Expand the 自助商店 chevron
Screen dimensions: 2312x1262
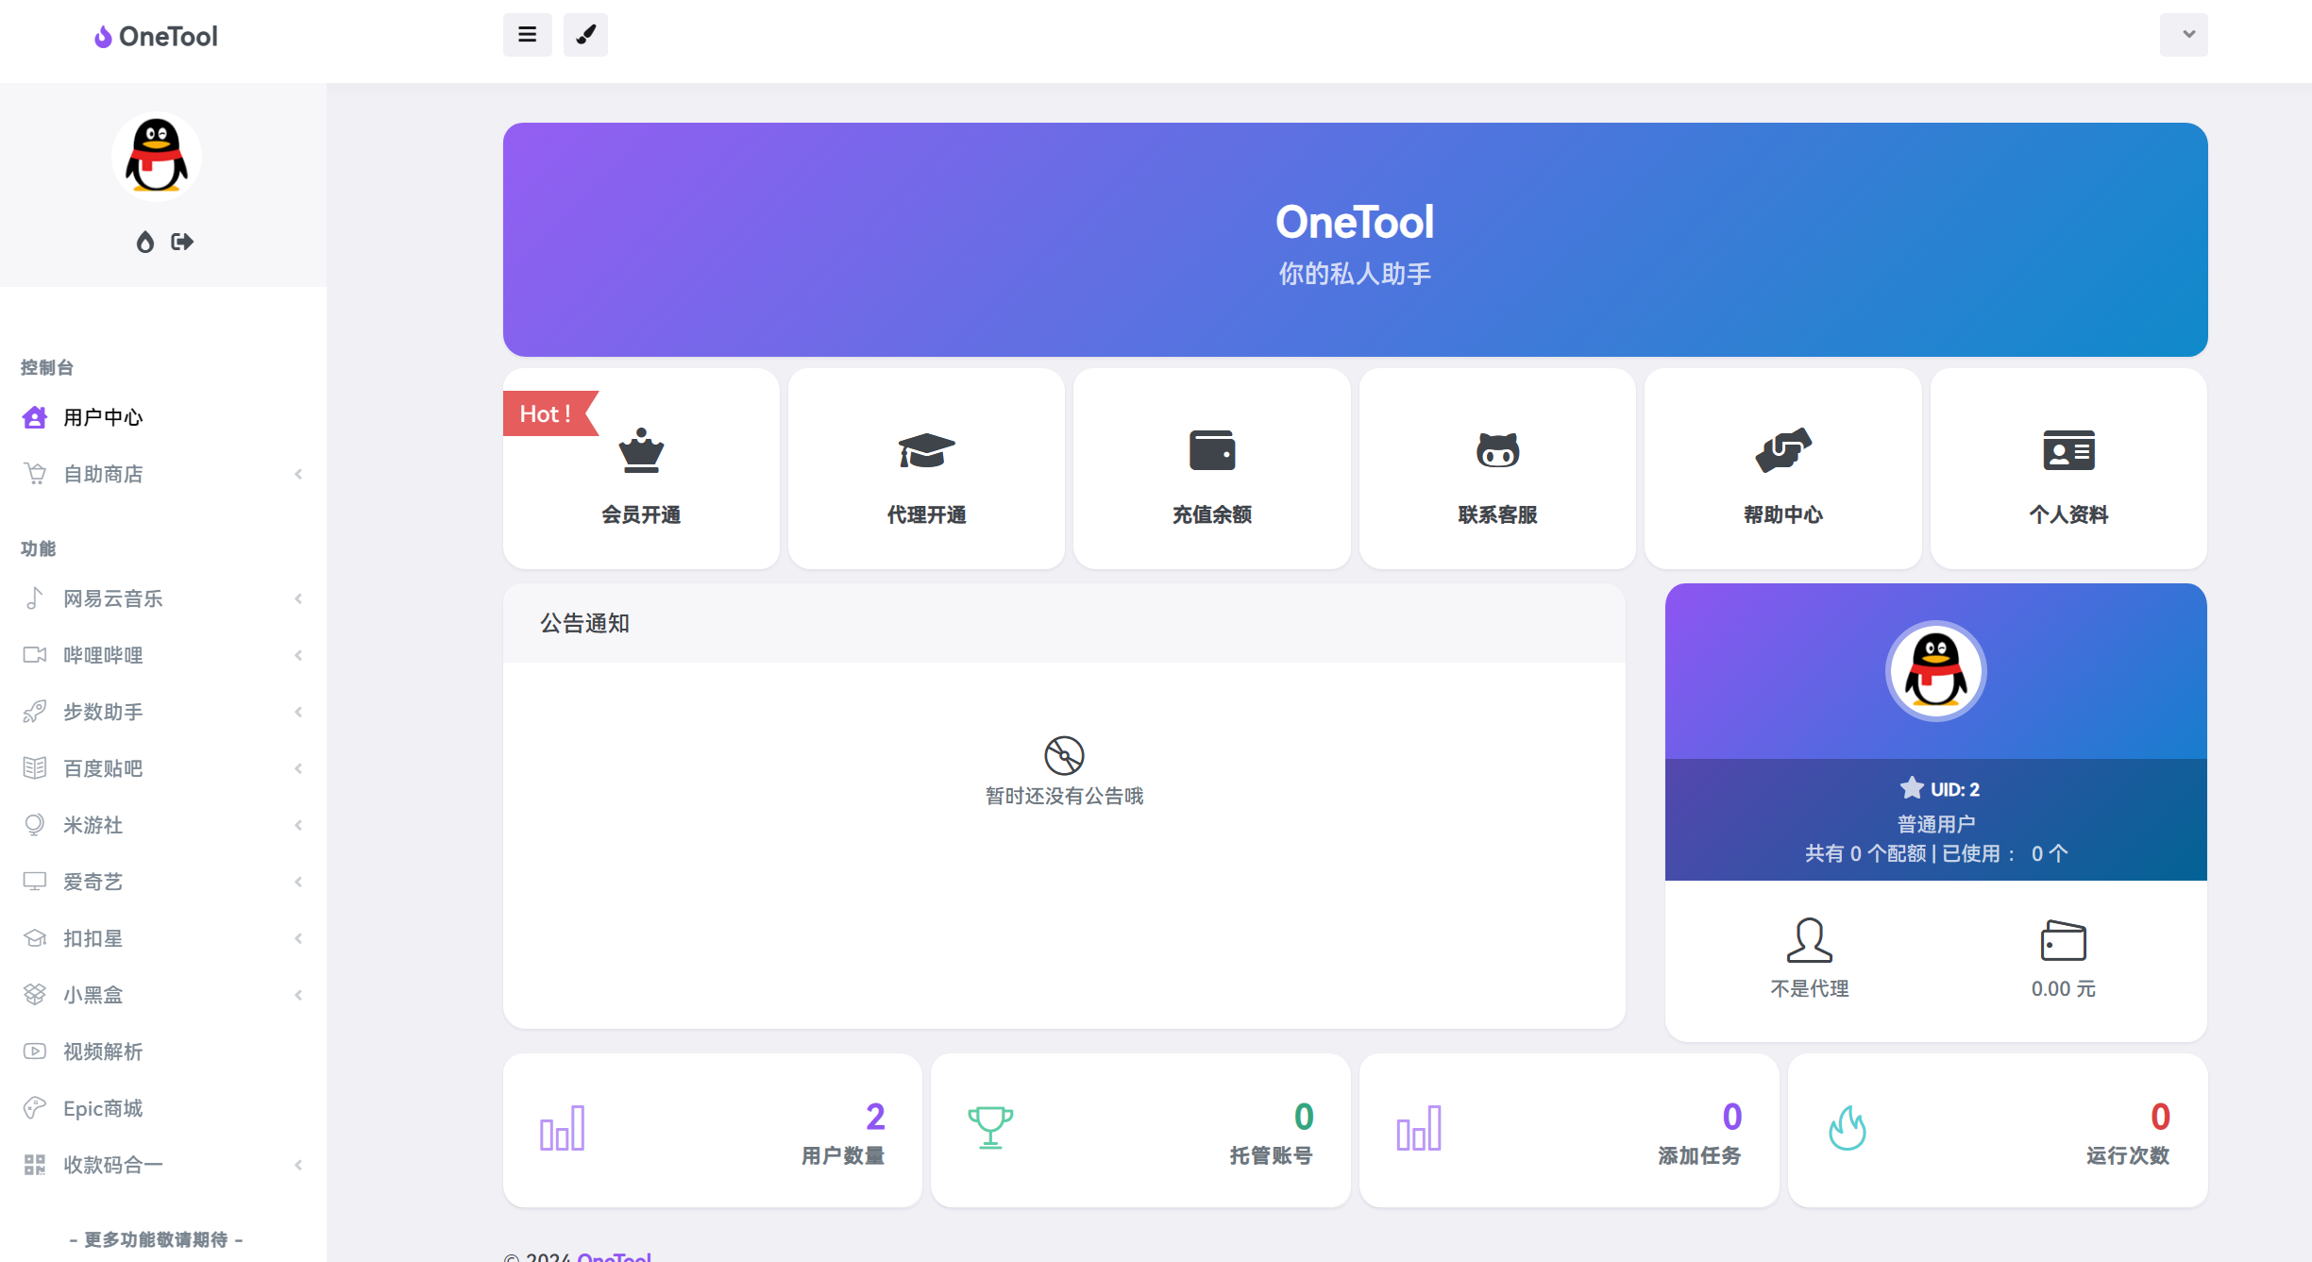point(298,474)
